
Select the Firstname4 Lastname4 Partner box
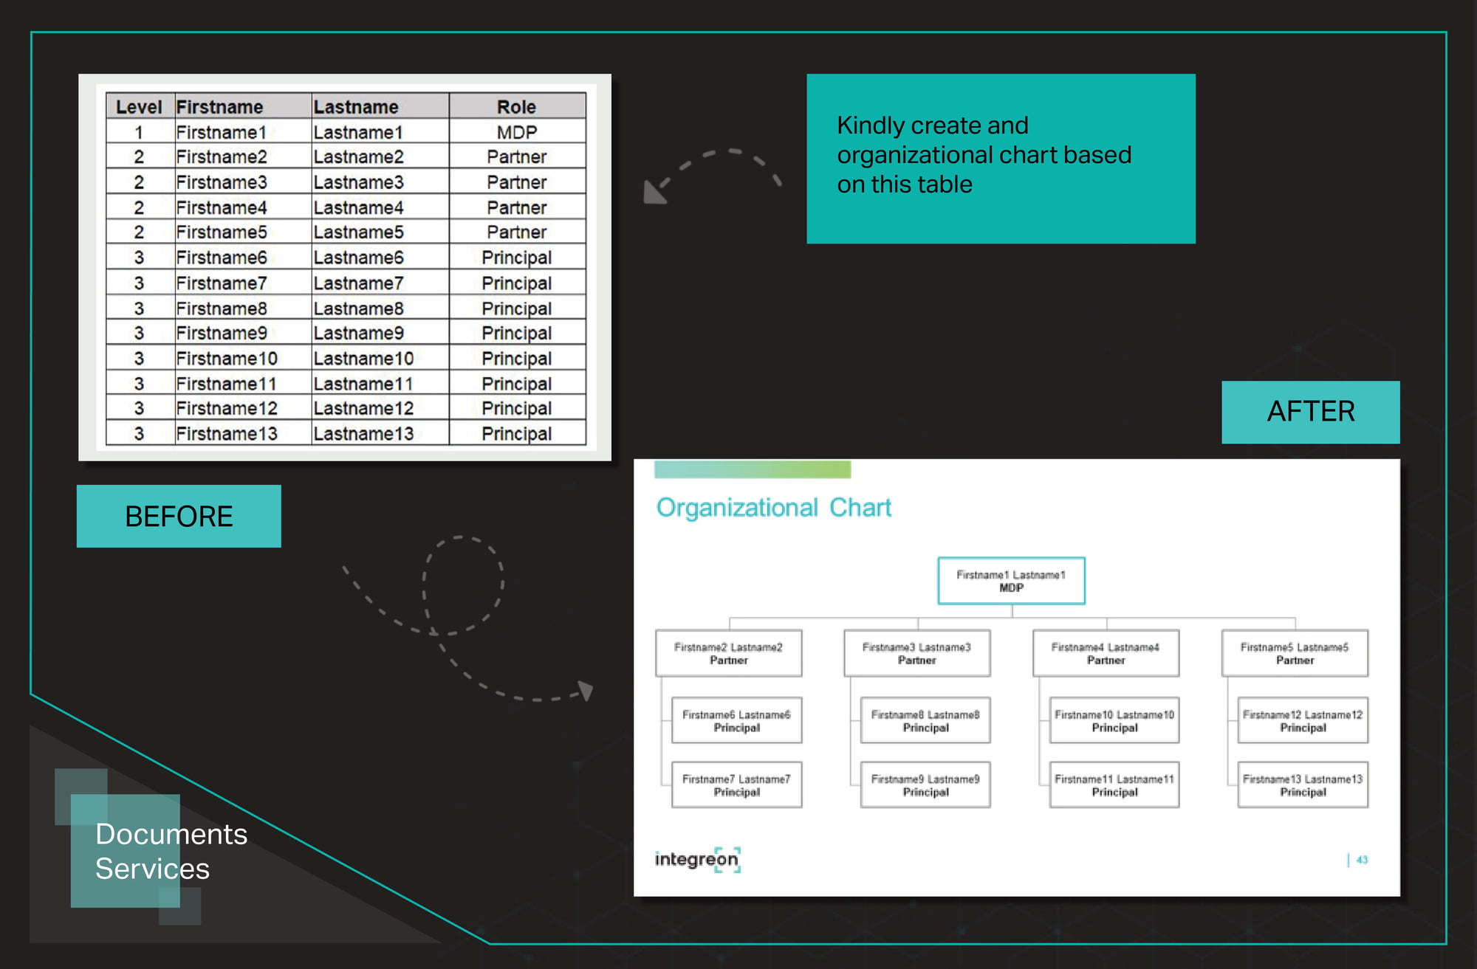click(x=1106, y=653)
